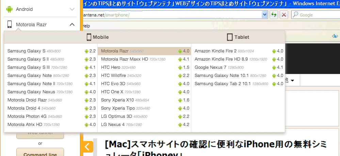340x156 pixels.
Task: Click Android icon beside Samsung Galaxy S III 4.1
Action: [86, 68]
